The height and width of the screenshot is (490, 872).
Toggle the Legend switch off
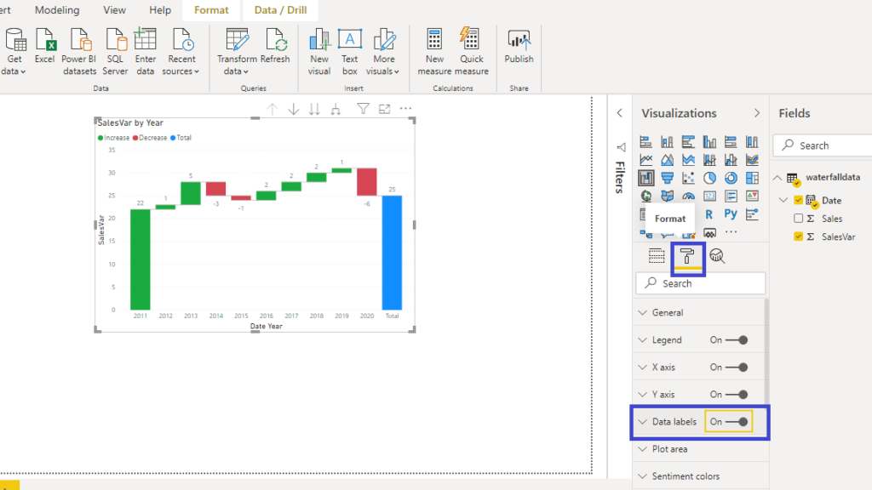click(x=737, y=340)
